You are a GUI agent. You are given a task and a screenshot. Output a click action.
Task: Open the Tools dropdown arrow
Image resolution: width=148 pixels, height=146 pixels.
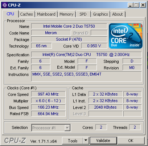coord(86,141)
